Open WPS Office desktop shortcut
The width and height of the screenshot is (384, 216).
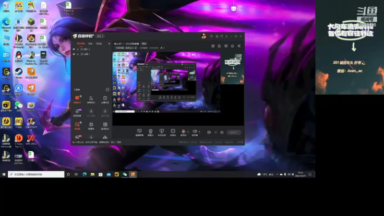coord(31,140)
